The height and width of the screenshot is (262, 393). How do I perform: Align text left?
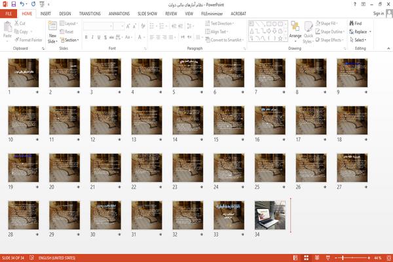coord(152,37)
